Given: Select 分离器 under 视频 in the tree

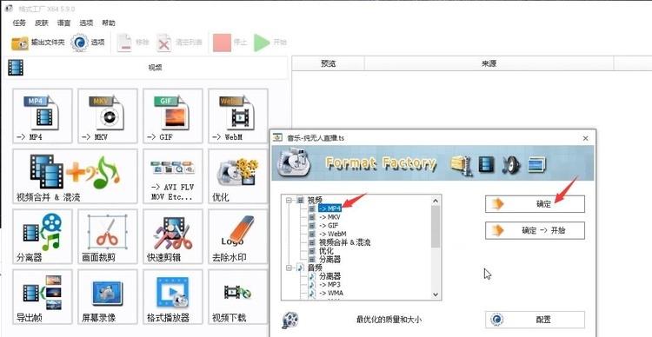Looking at the screenshot, I should 329,260.
